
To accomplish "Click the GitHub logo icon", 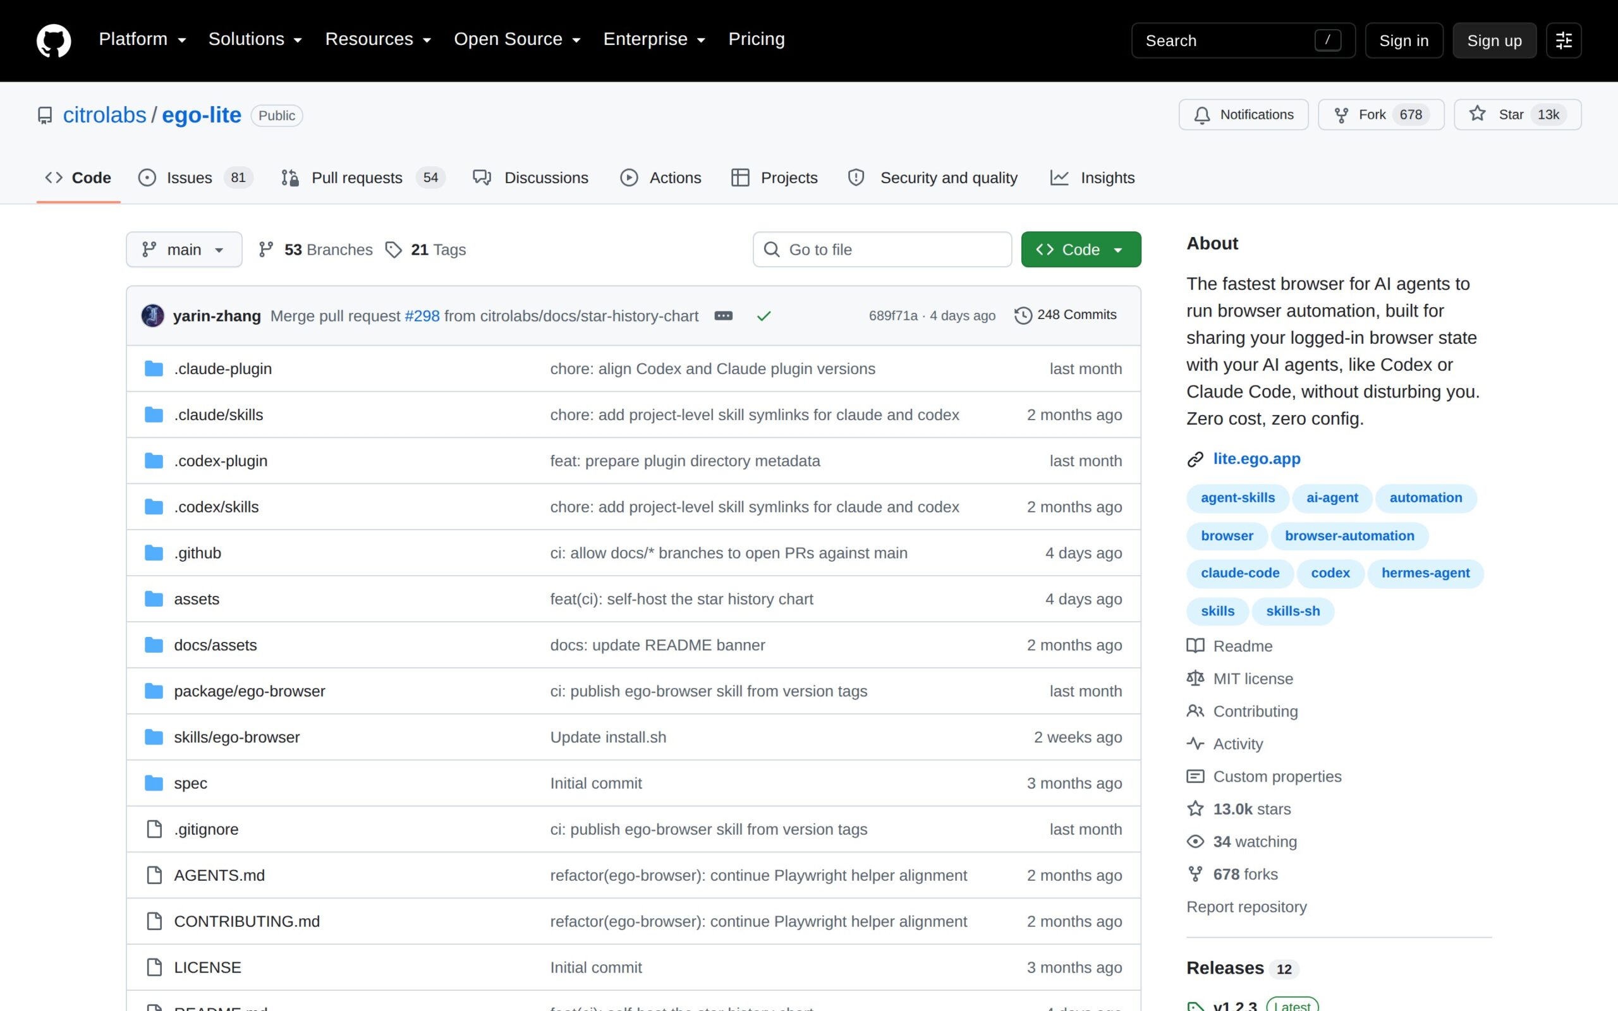I will tap(54, 40).
